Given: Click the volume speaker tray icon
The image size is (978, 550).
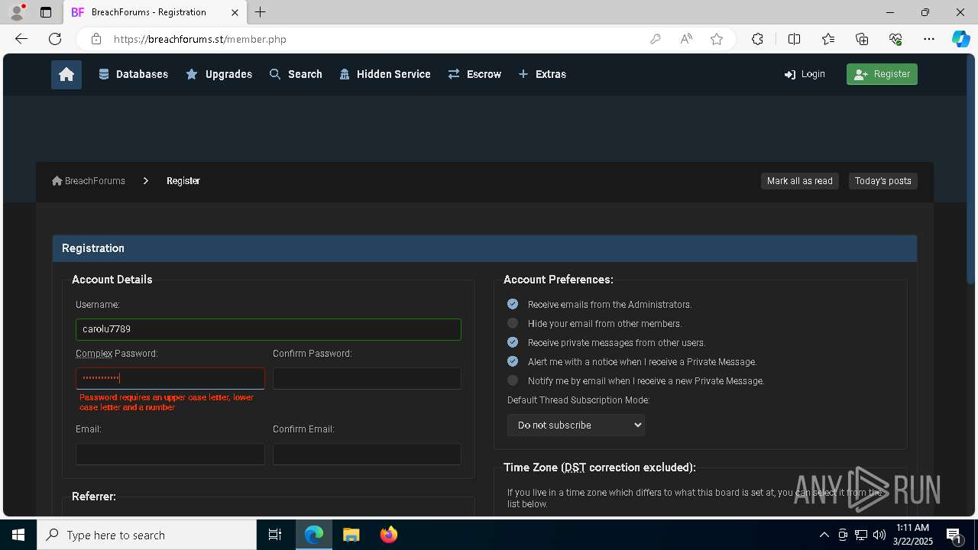Looking at the screenshot, I should click(879, 535).
